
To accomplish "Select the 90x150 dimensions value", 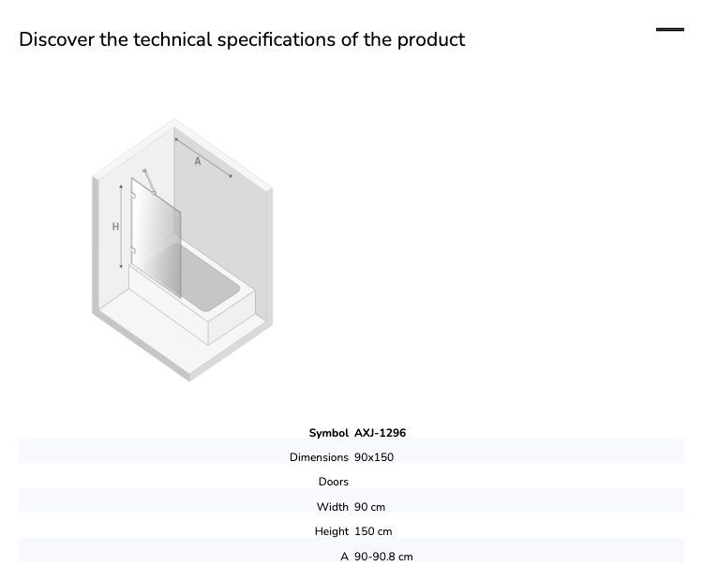I will [374, 457].
